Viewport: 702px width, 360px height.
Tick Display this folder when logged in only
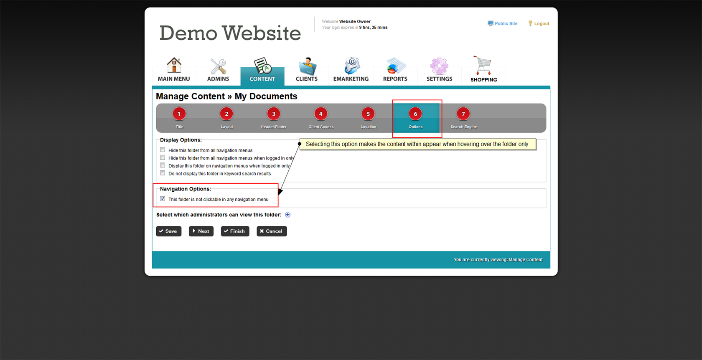click(x=163, y=165)
